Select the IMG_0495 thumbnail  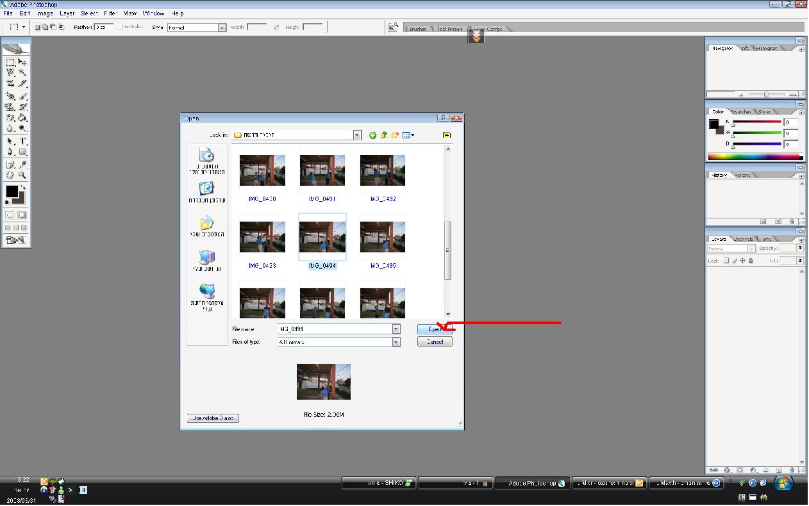pyautogui.click(x=383, y=238)
